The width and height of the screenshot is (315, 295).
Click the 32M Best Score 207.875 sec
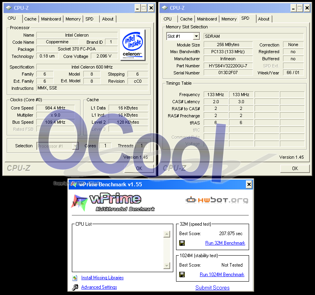click(231, 234)
